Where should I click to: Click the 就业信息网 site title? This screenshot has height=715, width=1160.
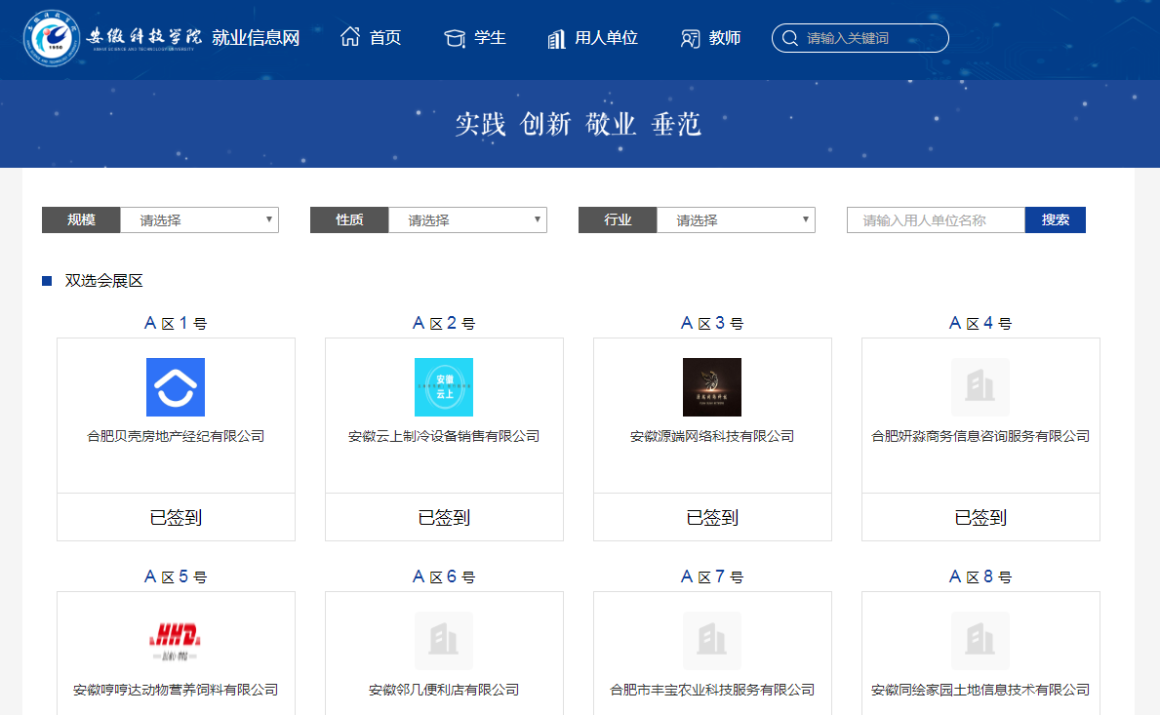click(x=256, y=38)
